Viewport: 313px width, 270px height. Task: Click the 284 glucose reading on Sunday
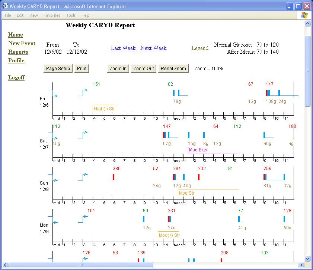click(x=177, y=169)
